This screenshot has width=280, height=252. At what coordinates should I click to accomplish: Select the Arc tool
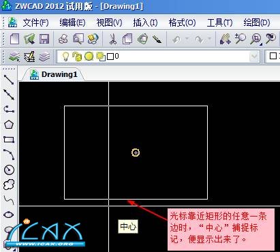click(x=9, y=155)
